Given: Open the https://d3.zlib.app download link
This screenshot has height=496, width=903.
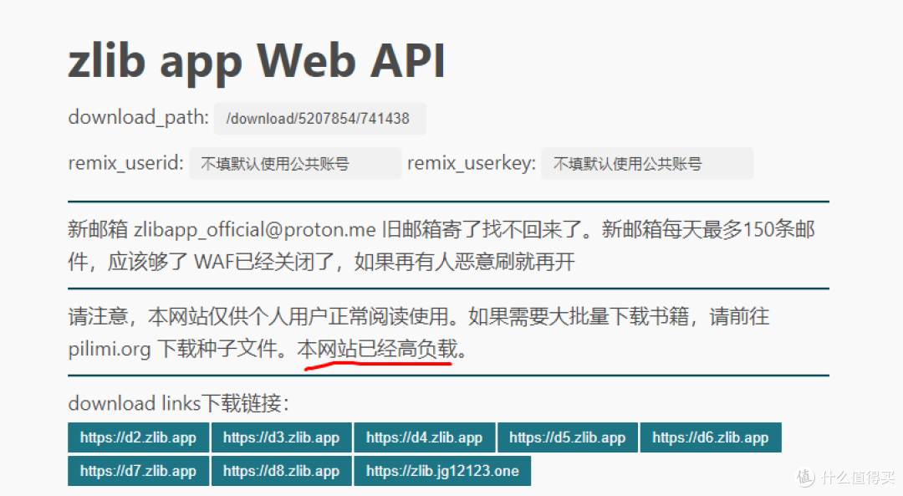Looking at the screenshot, I should [281, 437].
